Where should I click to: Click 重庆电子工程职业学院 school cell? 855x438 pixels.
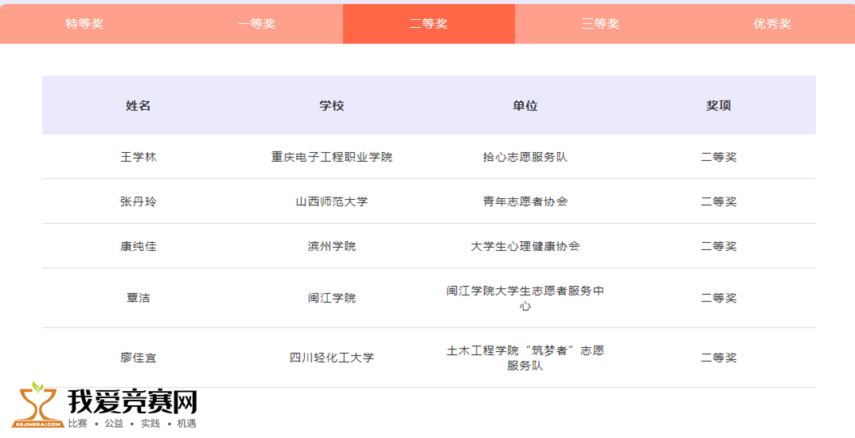332,157
